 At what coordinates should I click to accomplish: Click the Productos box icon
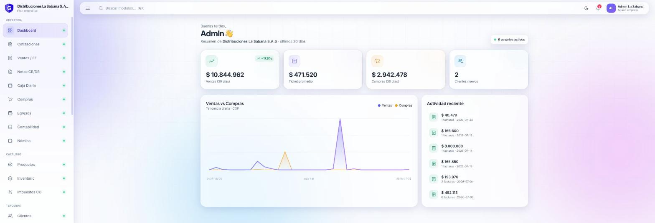pyautogui.click(x=10, y=165)
